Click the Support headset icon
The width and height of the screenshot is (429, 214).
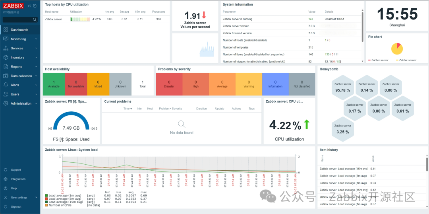pos(6,170)
